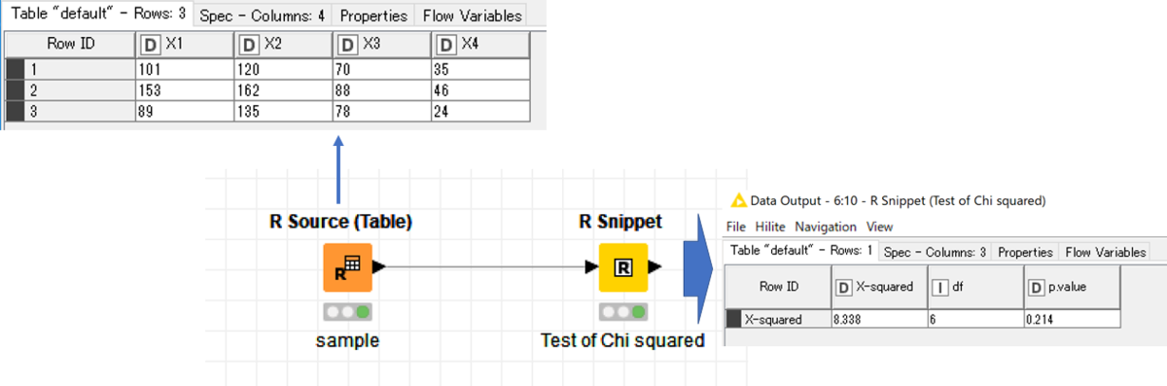The width and height of the screenshot is (1167, 386).
Task: Click the df column header
Action: (x=975, y=287)
